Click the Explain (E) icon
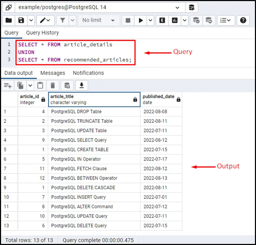Viewport: 256px width, 245px height. [x=162, y=20]
